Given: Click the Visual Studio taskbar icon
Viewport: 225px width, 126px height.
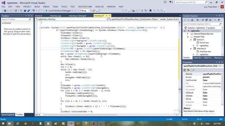Looking at the screenshot, I should 71,124.
